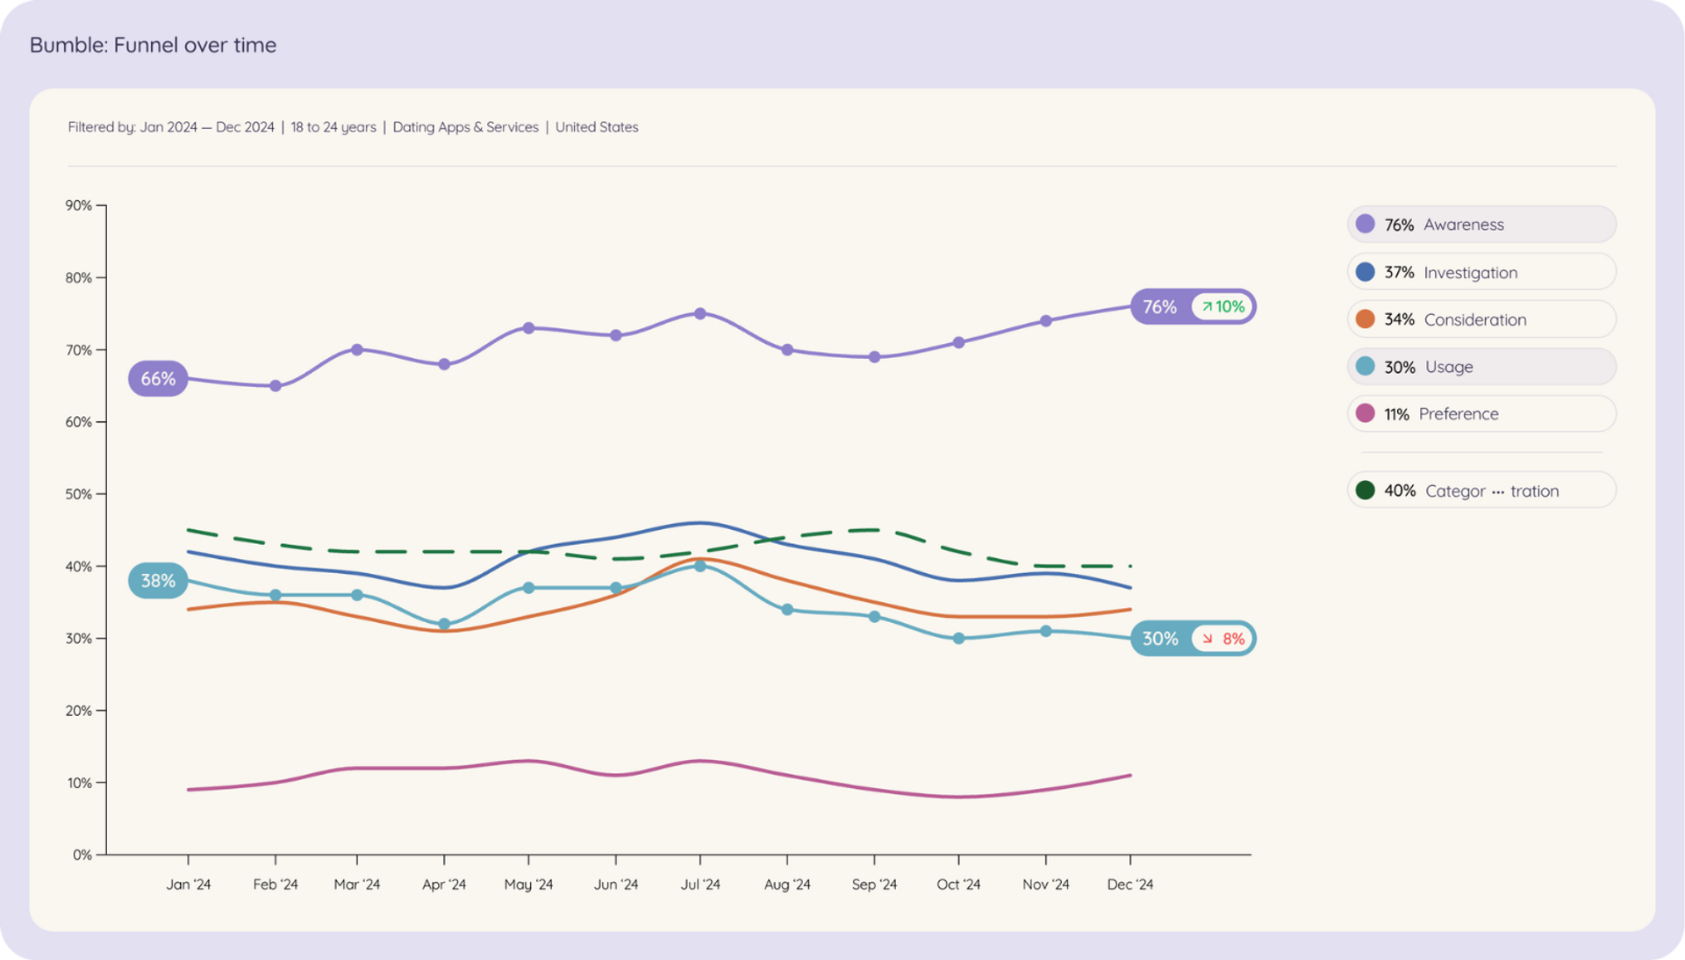Click the dark green category swatch
The image size is (1685, 960).
[x=1365, y=490]
